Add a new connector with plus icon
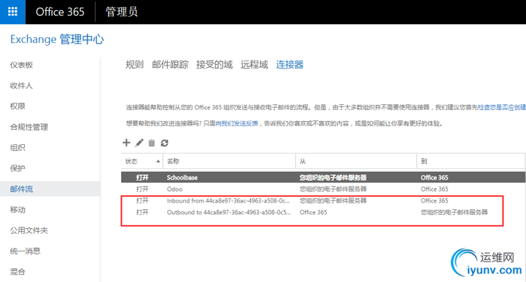This screenshot has height=282, width=526. click(x=126, y=143)
